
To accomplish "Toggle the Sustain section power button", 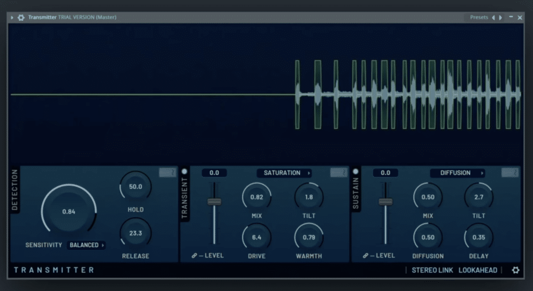I will click(x=356, y=171).
